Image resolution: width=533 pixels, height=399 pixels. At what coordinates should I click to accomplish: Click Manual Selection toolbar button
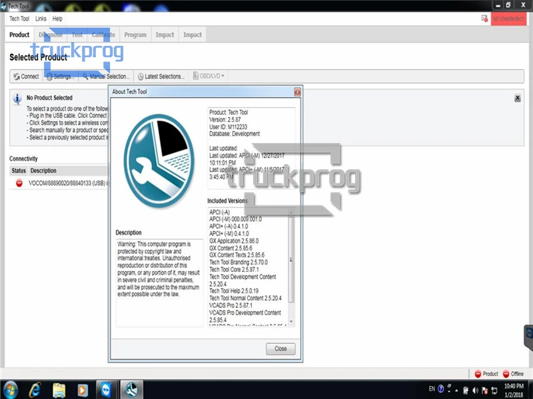pos(106,76)
